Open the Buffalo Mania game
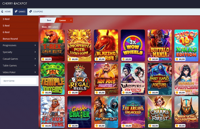The width and height of the screenshot is (200, 129). [159, 45]
